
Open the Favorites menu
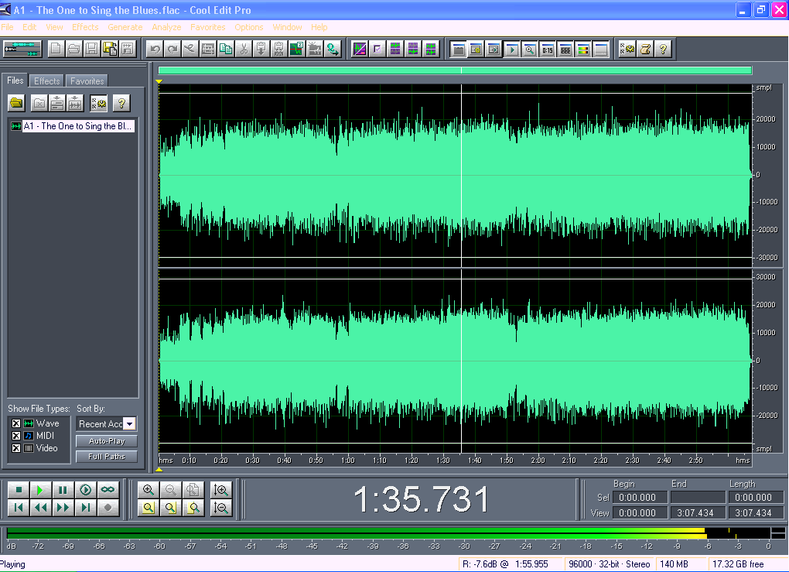click(x=208, y=27)
